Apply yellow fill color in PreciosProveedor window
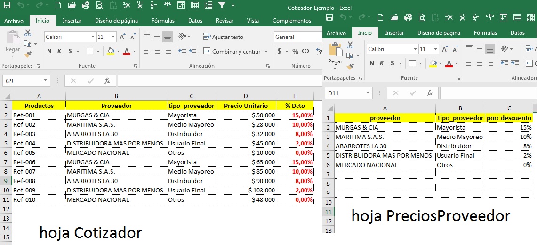Image resolution: width=537 pixels, height=245 pixels. [x=433, y=63]
